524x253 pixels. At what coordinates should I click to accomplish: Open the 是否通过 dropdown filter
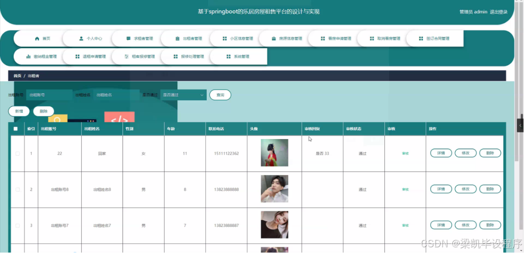click(x=183, y=95)
